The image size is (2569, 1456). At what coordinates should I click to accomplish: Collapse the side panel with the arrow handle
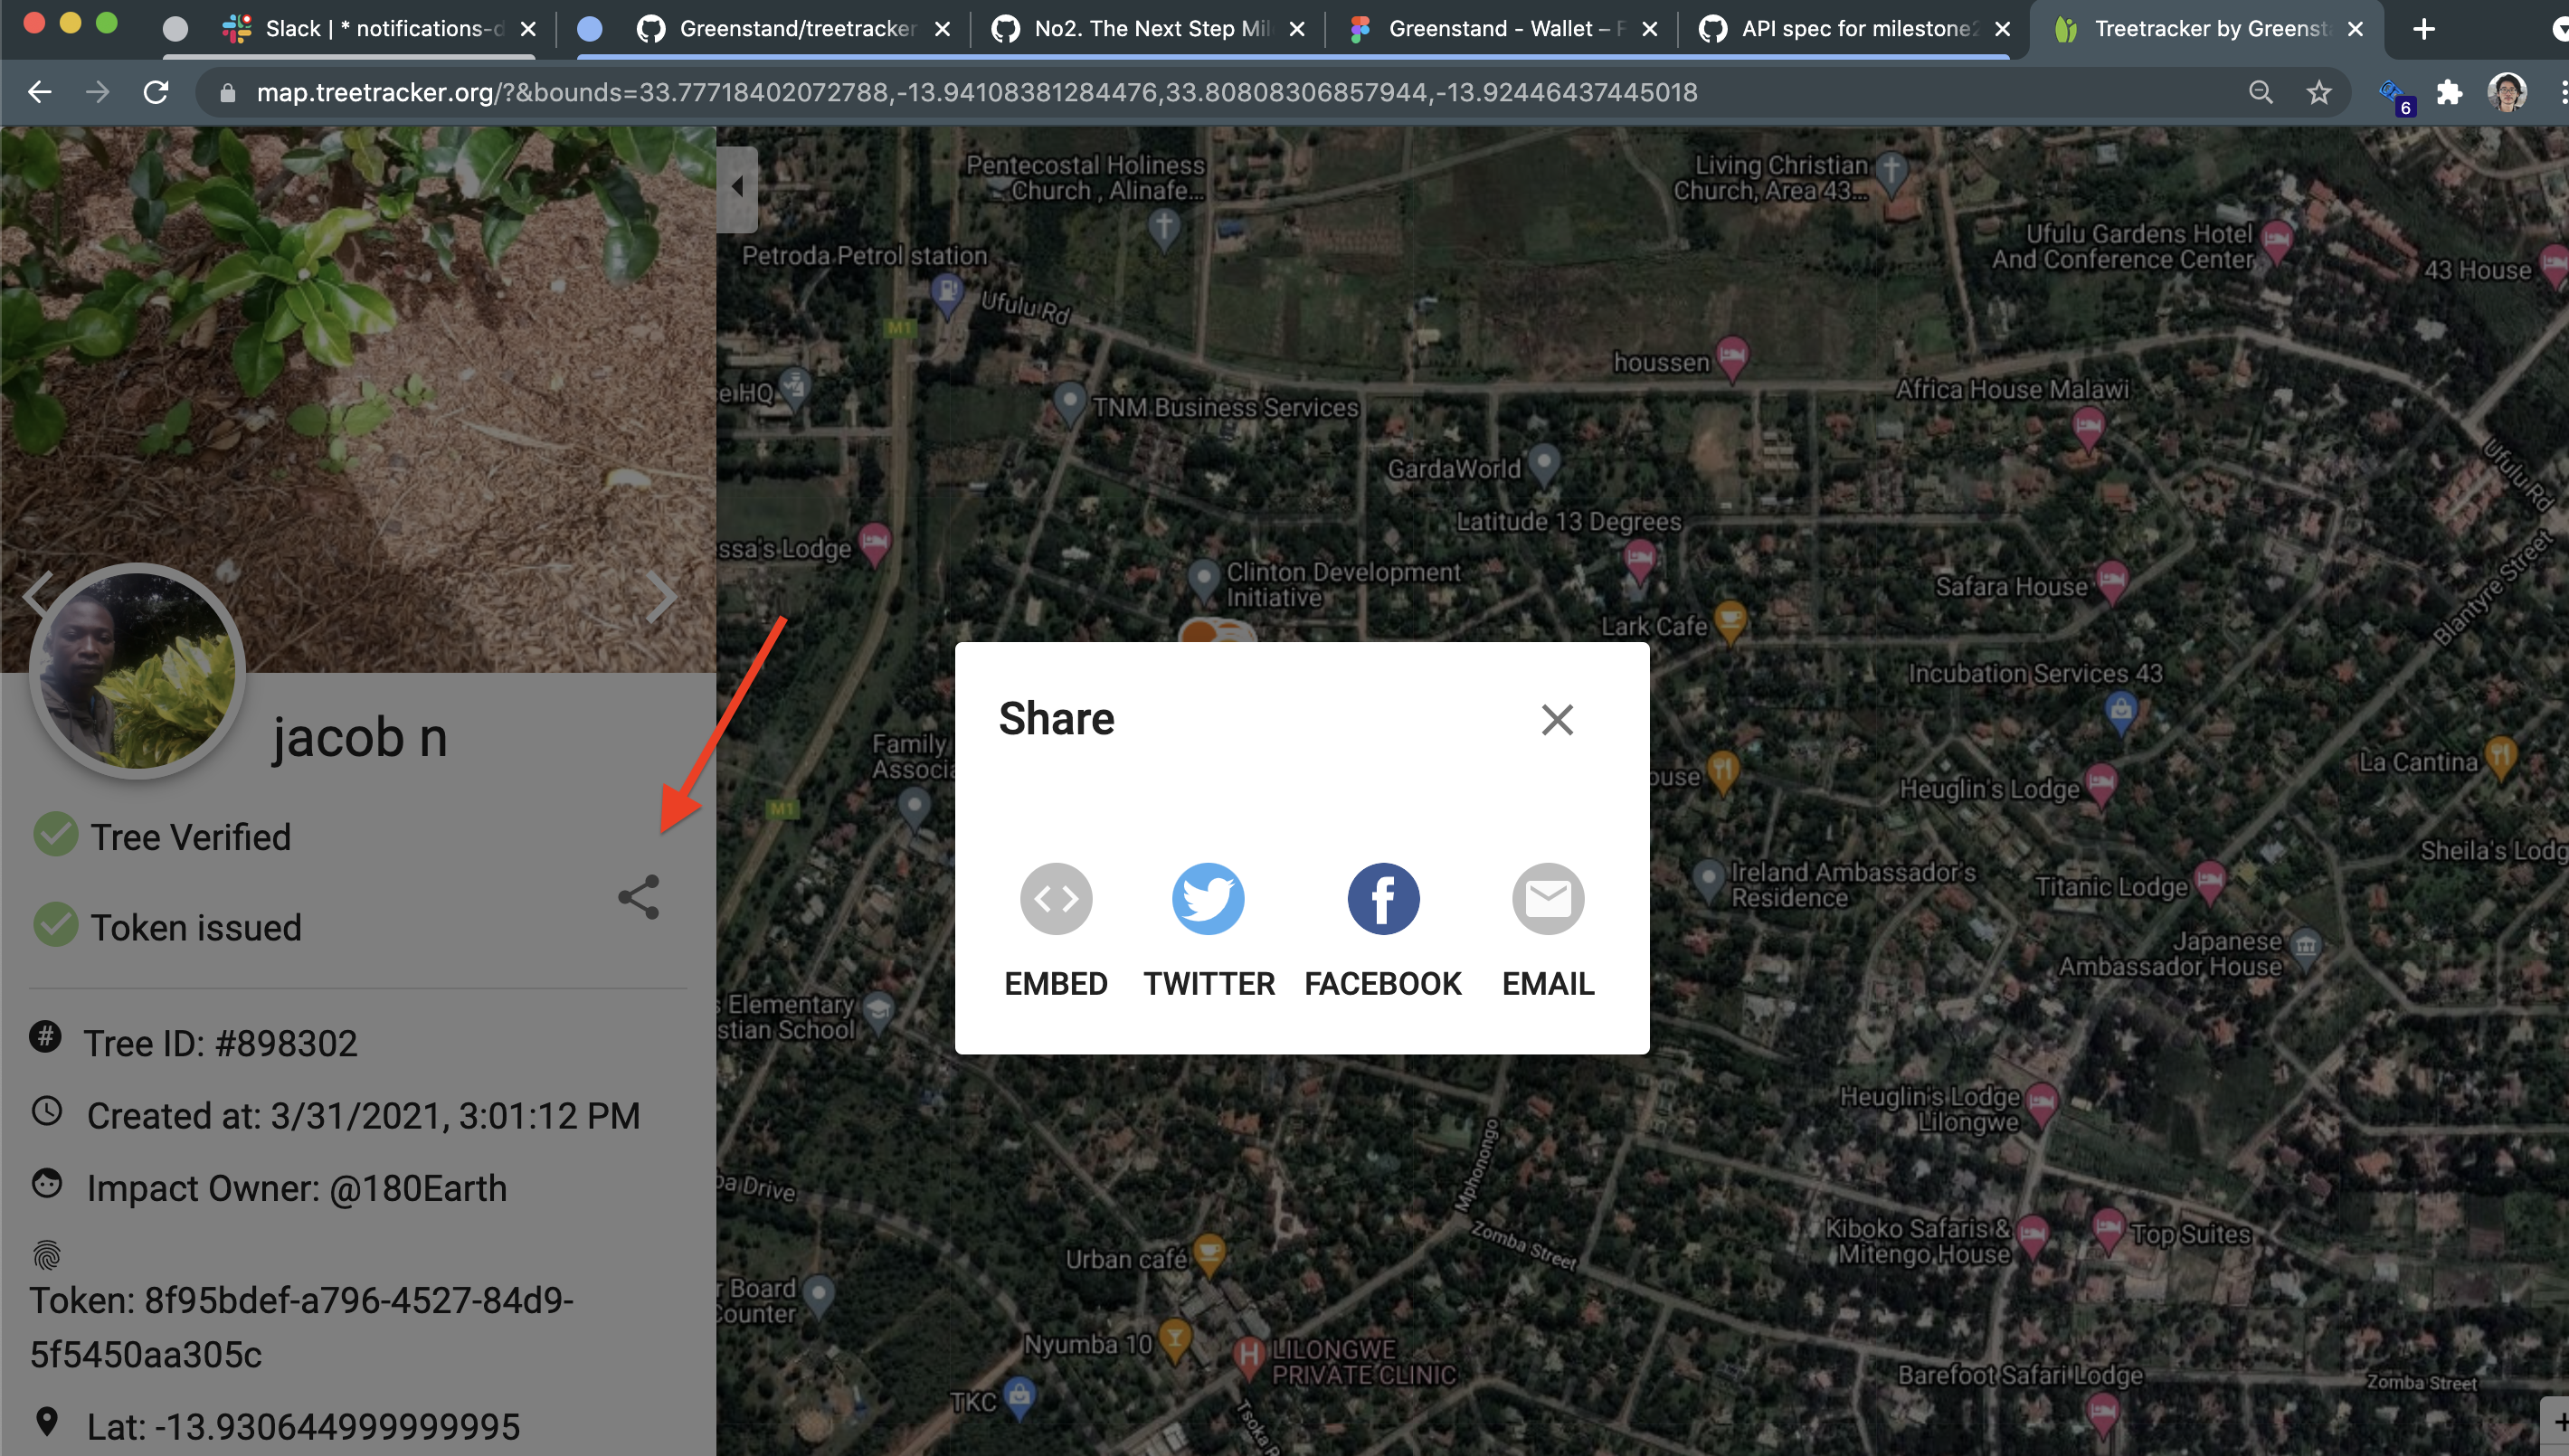pyautogui.click(x=737, y=187)
